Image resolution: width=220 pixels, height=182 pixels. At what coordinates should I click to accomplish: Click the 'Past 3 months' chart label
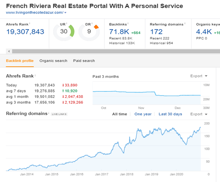click(x=106, y=77)
